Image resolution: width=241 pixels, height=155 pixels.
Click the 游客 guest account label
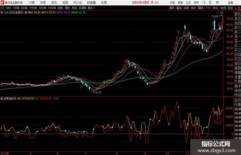pos(230,3)
